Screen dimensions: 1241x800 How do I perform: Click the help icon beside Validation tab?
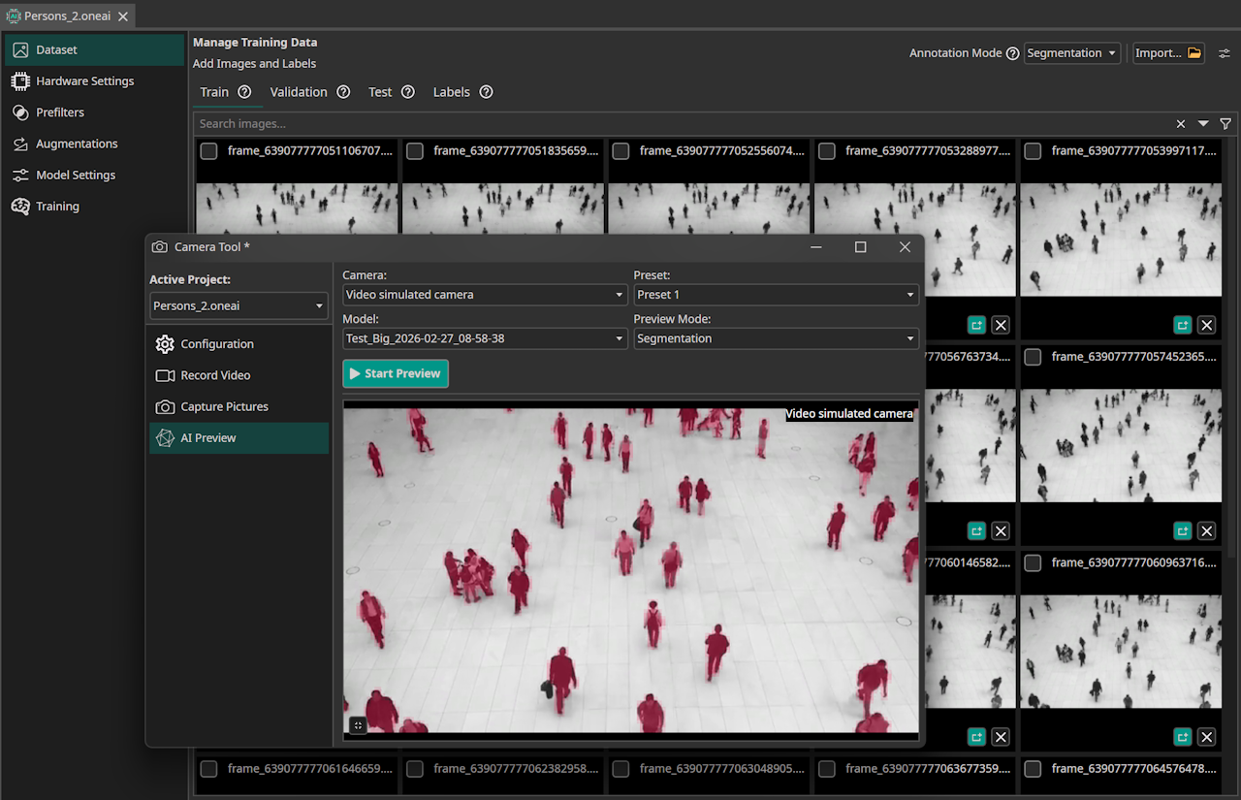click(x=343, y=92)
